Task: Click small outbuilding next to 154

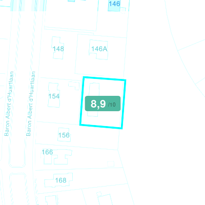Action: [74, 86]
